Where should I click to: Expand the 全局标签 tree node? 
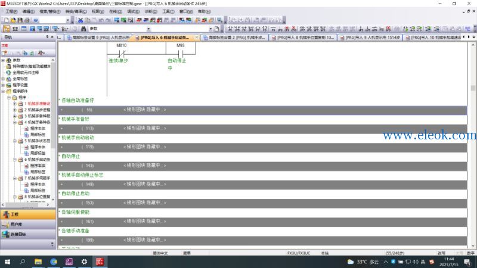click(3, 79)
